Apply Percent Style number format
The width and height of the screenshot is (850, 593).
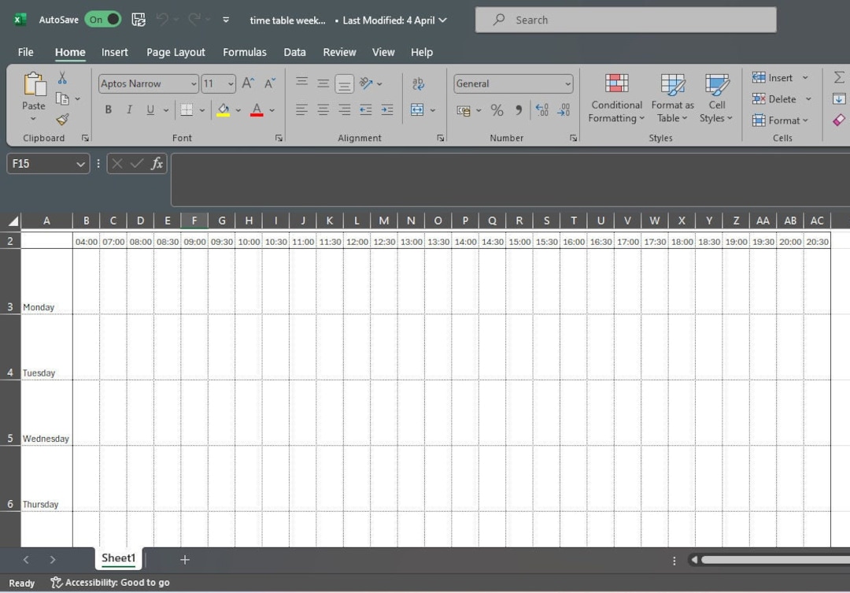click(497, 110)
